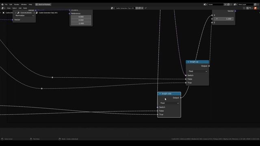
Task: Open the Render menu
Action: [x=16, y=4]
